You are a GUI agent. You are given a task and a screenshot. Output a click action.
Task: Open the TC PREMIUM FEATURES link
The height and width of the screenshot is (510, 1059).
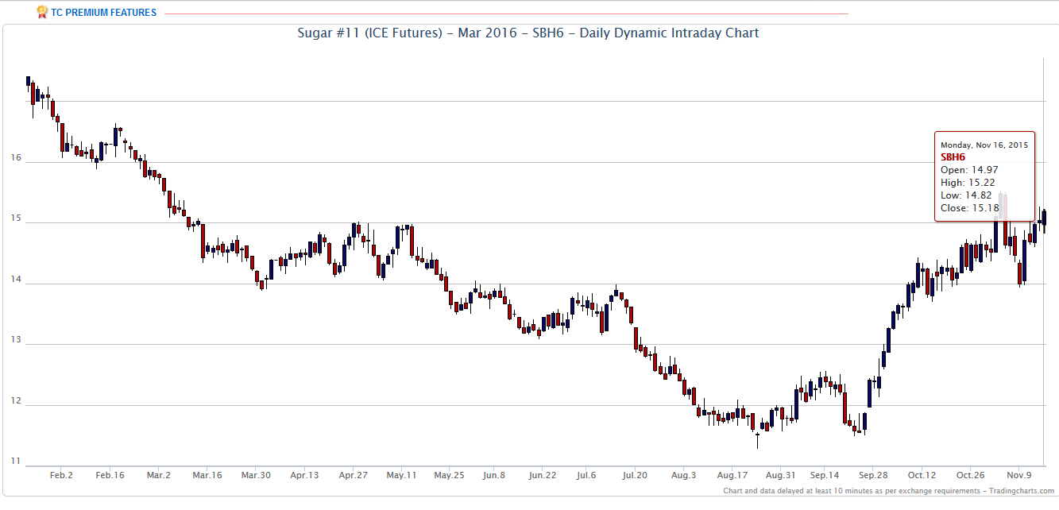click(x=103, y=13)
